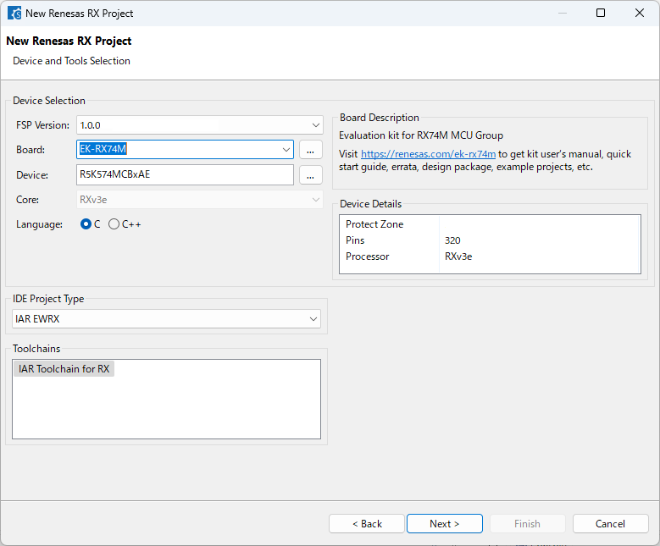Select IAR Toolchain for RX entry
This screenshot has width=660, height=546.
64,369
